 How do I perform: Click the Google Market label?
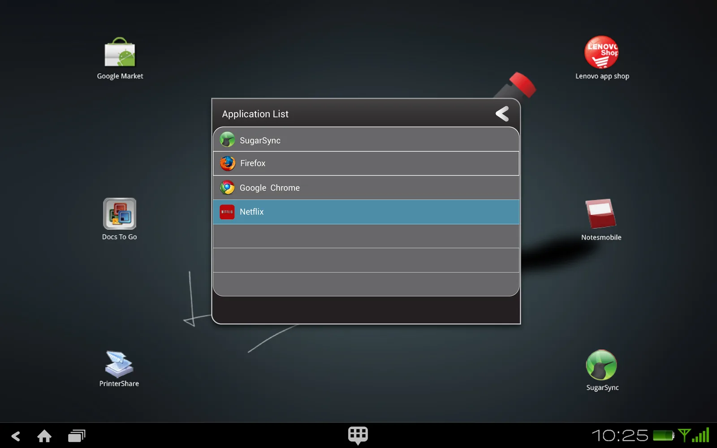pyautogui.click(x=120, y=76)
